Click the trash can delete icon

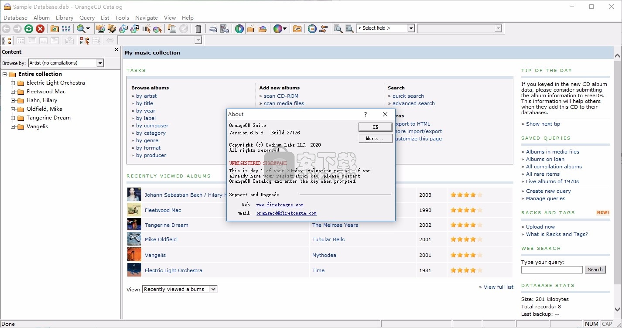(198, 29)
